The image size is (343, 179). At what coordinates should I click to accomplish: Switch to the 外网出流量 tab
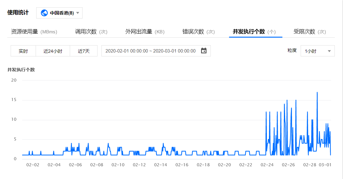click(x=145, y=32)
